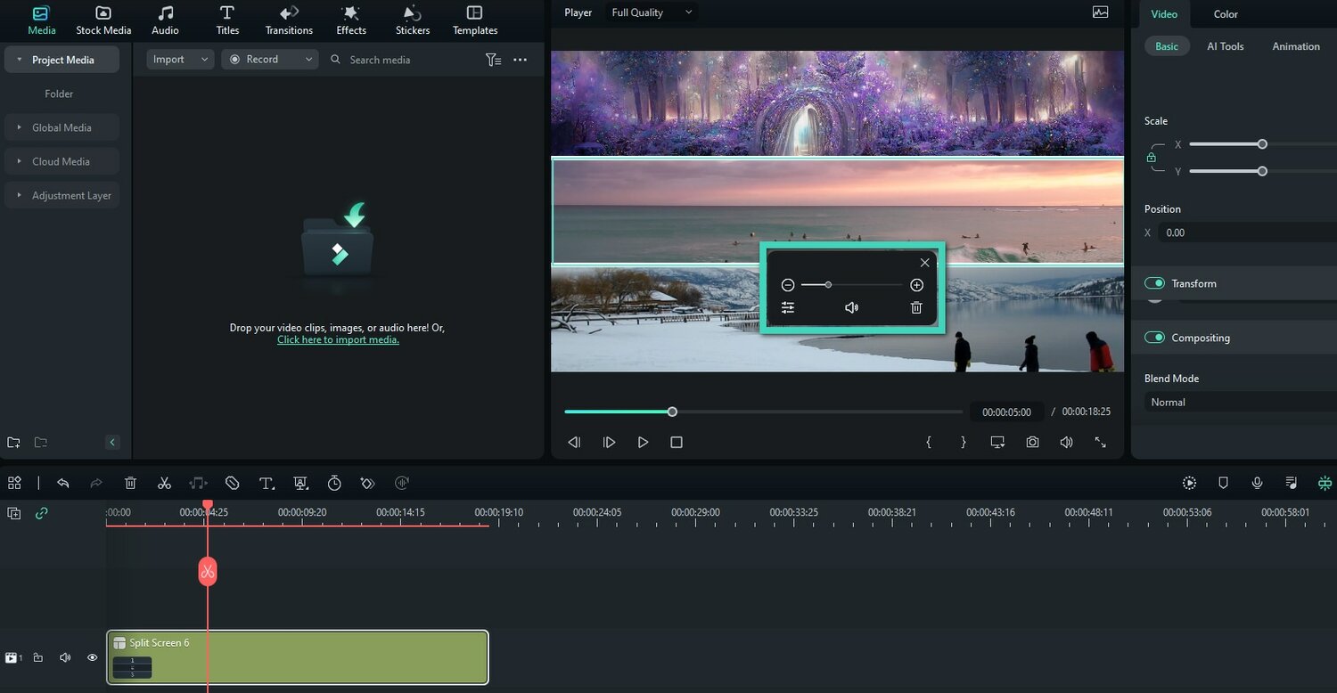
Task: Open the Import dropdown
Action: pyautogui.click(x=180, y=59)
